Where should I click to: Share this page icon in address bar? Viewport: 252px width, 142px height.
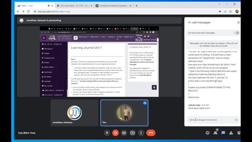[225, 11]
